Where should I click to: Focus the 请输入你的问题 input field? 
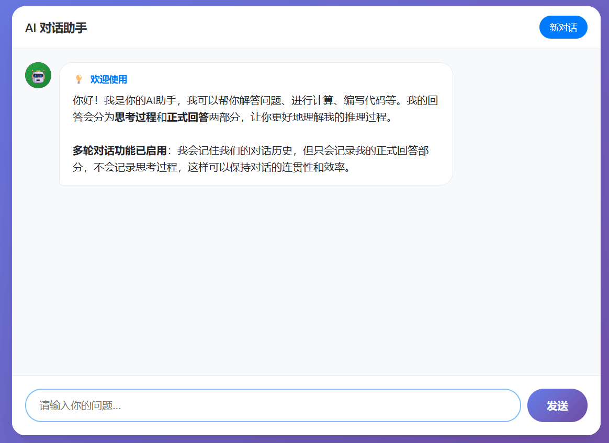[273, 405]
